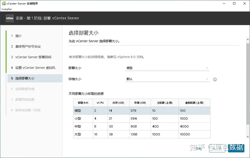Select the 微型 row in the table
250x158 pixels.
click(142, 111)
